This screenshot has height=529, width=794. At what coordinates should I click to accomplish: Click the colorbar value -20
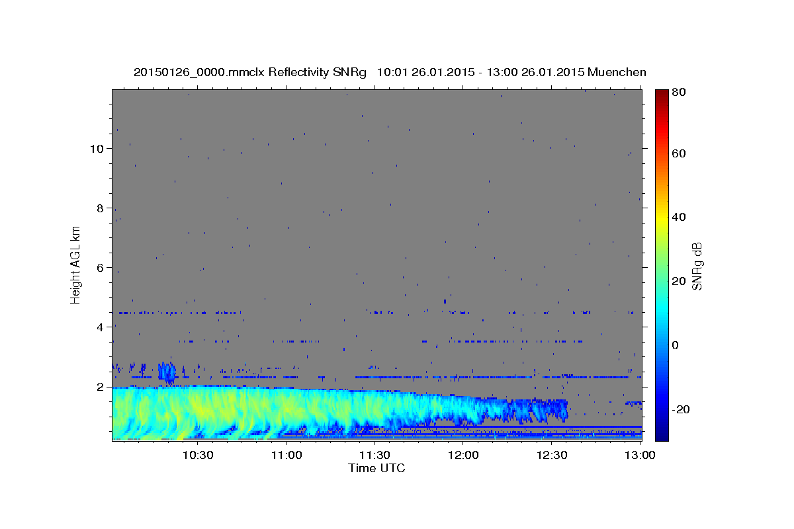pos(680,409)
